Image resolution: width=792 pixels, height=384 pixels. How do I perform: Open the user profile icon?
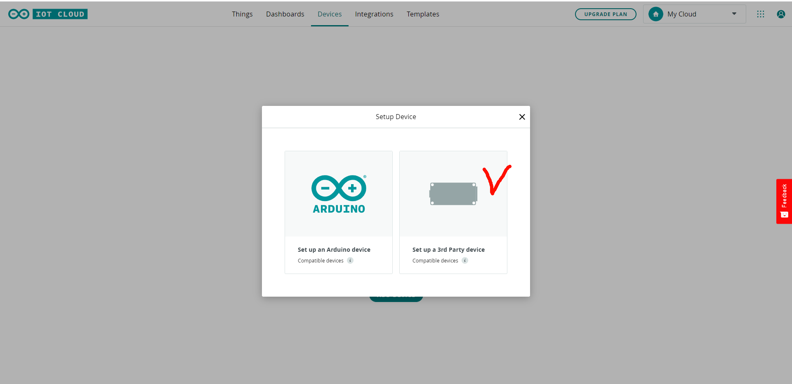tap(781, 14)
